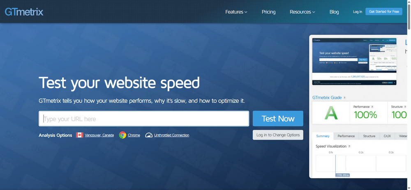Viewport: 411px width, 190px height.
Task: Click the Test Now button
Action: click(x=278, y=119)
